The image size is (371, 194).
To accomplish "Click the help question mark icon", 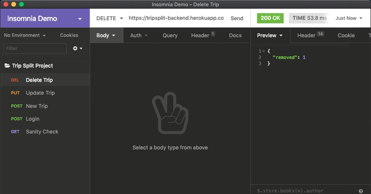I will tap(361, 191).
